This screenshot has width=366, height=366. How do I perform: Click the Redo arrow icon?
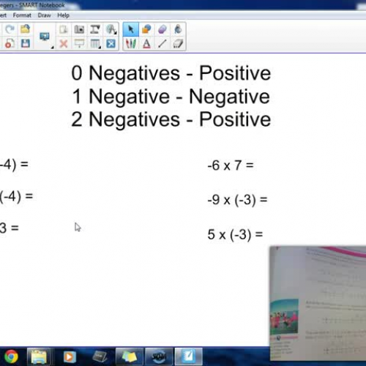[10, 29]
